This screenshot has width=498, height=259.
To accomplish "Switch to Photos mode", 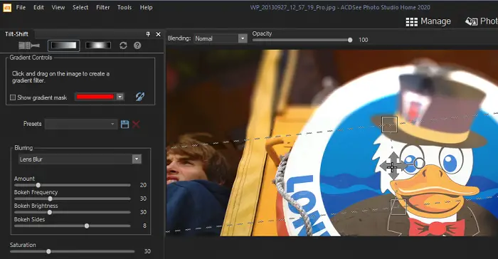I will pyautogui.click(x=482, y=21).
